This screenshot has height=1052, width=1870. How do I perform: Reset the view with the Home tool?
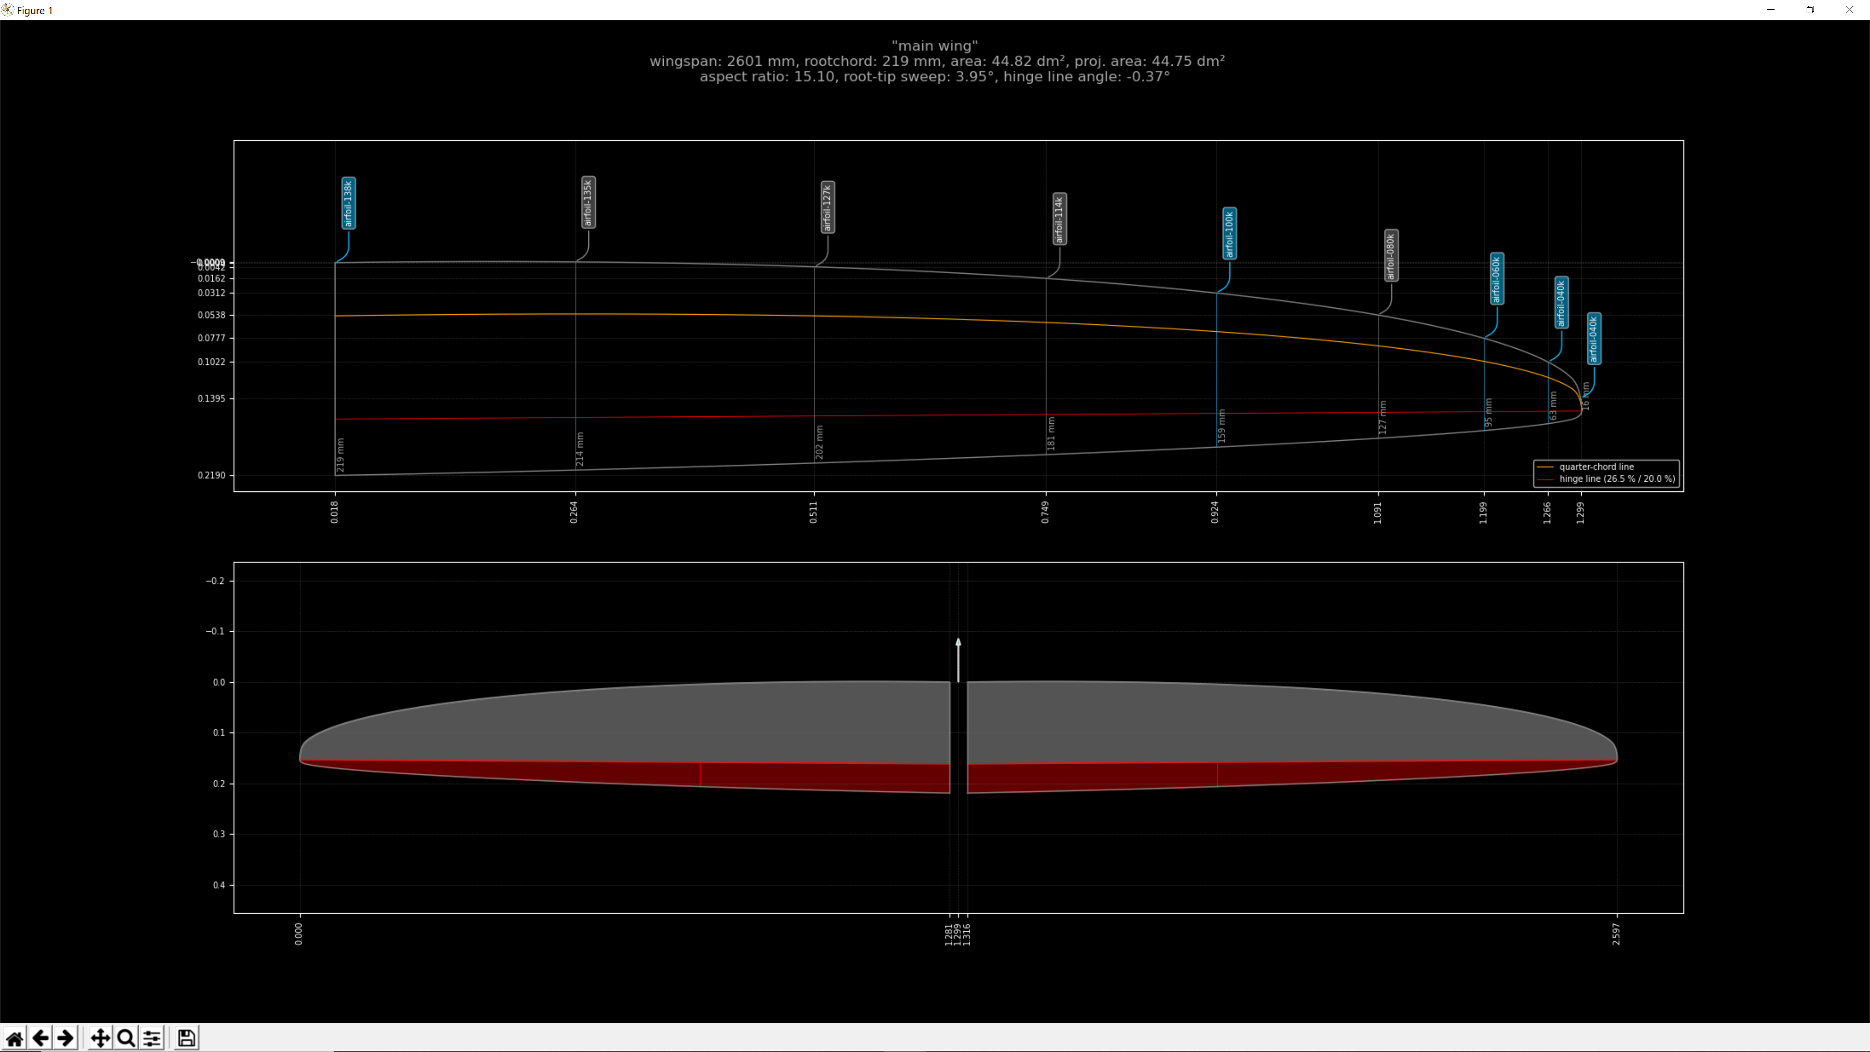click(x=15, y=1038)
